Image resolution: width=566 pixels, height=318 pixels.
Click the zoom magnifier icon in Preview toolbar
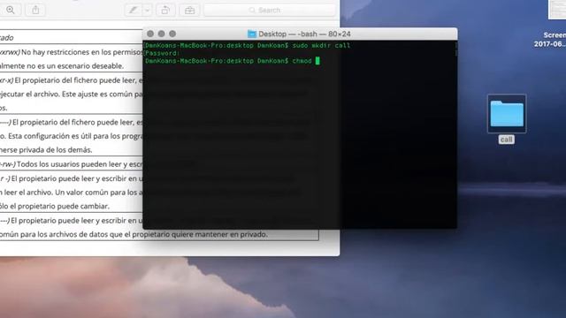click(11, 10)
